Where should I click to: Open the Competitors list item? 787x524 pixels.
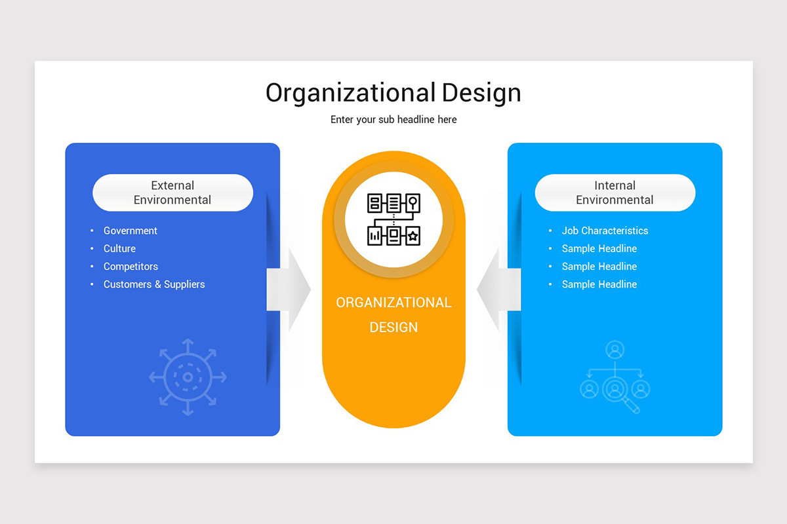[x=131, y=267]
